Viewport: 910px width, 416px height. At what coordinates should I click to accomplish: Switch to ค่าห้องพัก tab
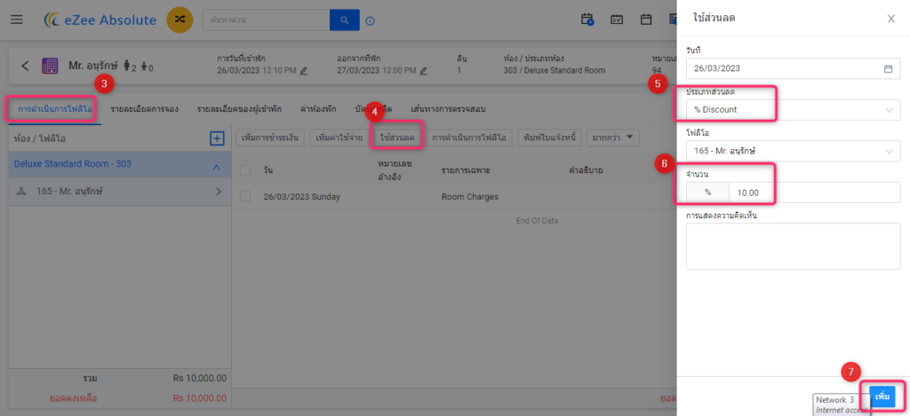pyautogui.click(x=318, y=109)
